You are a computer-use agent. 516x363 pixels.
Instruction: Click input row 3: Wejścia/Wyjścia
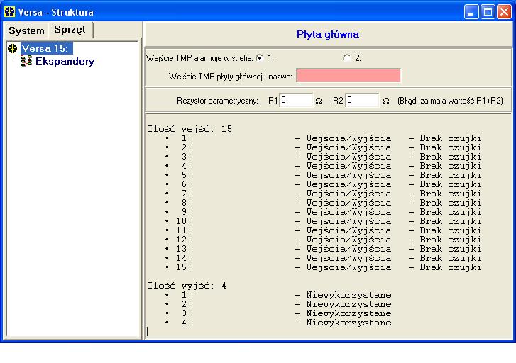tap(348, 157)
